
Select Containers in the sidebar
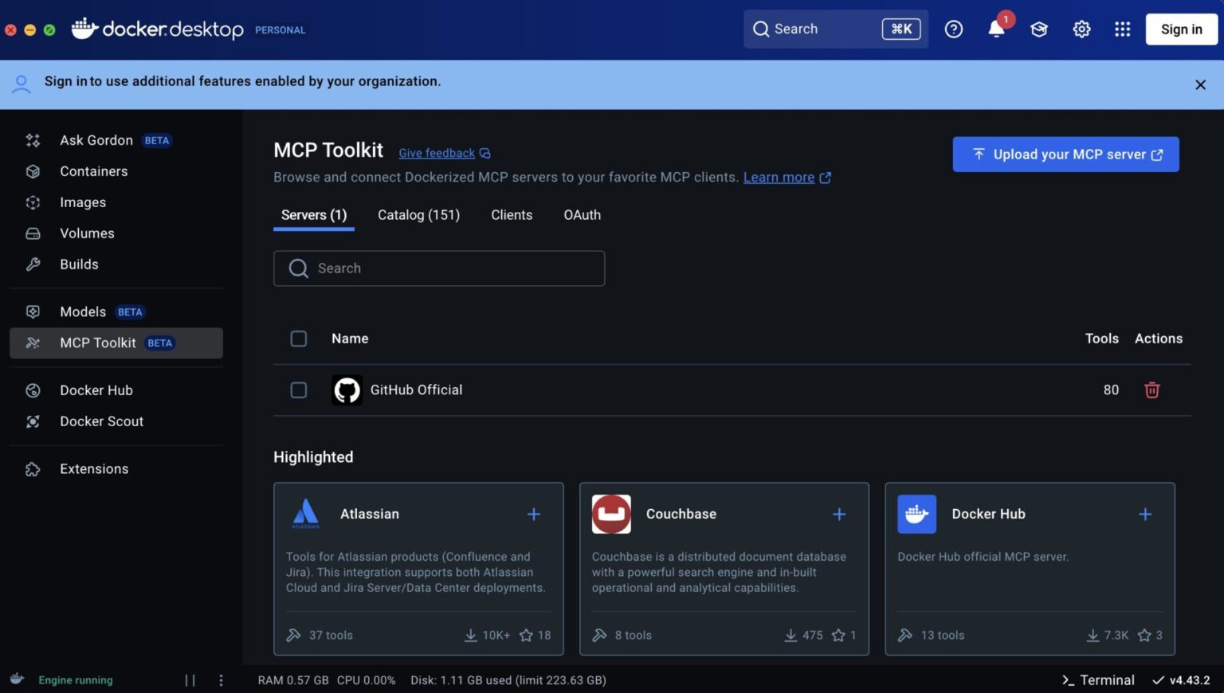click(93, 170)
